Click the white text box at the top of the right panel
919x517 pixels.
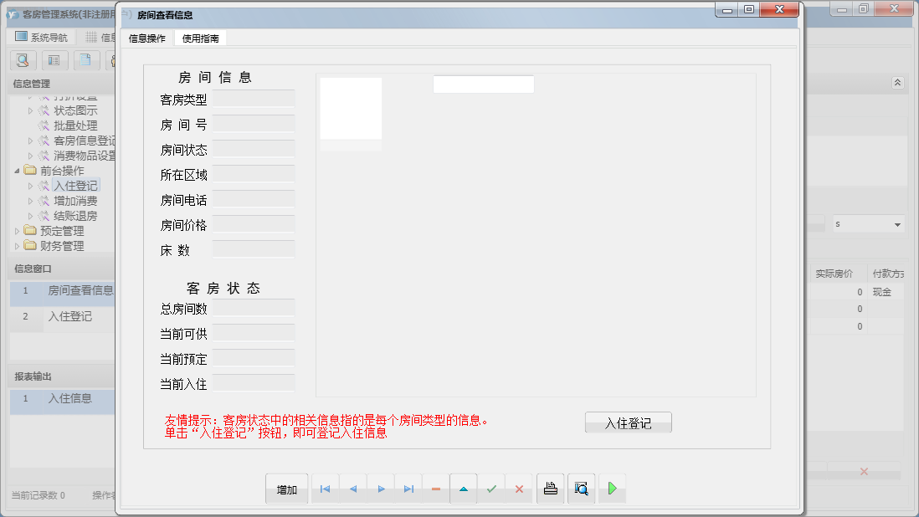pos(484,84)
